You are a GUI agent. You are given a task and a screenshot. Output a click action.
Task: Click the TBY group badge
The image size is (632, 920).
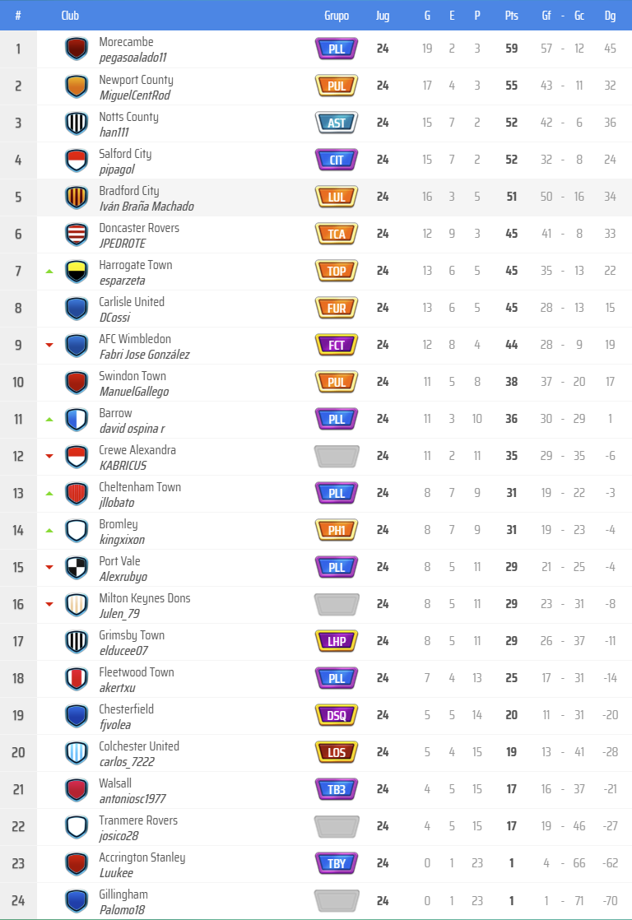pos(337,863)
